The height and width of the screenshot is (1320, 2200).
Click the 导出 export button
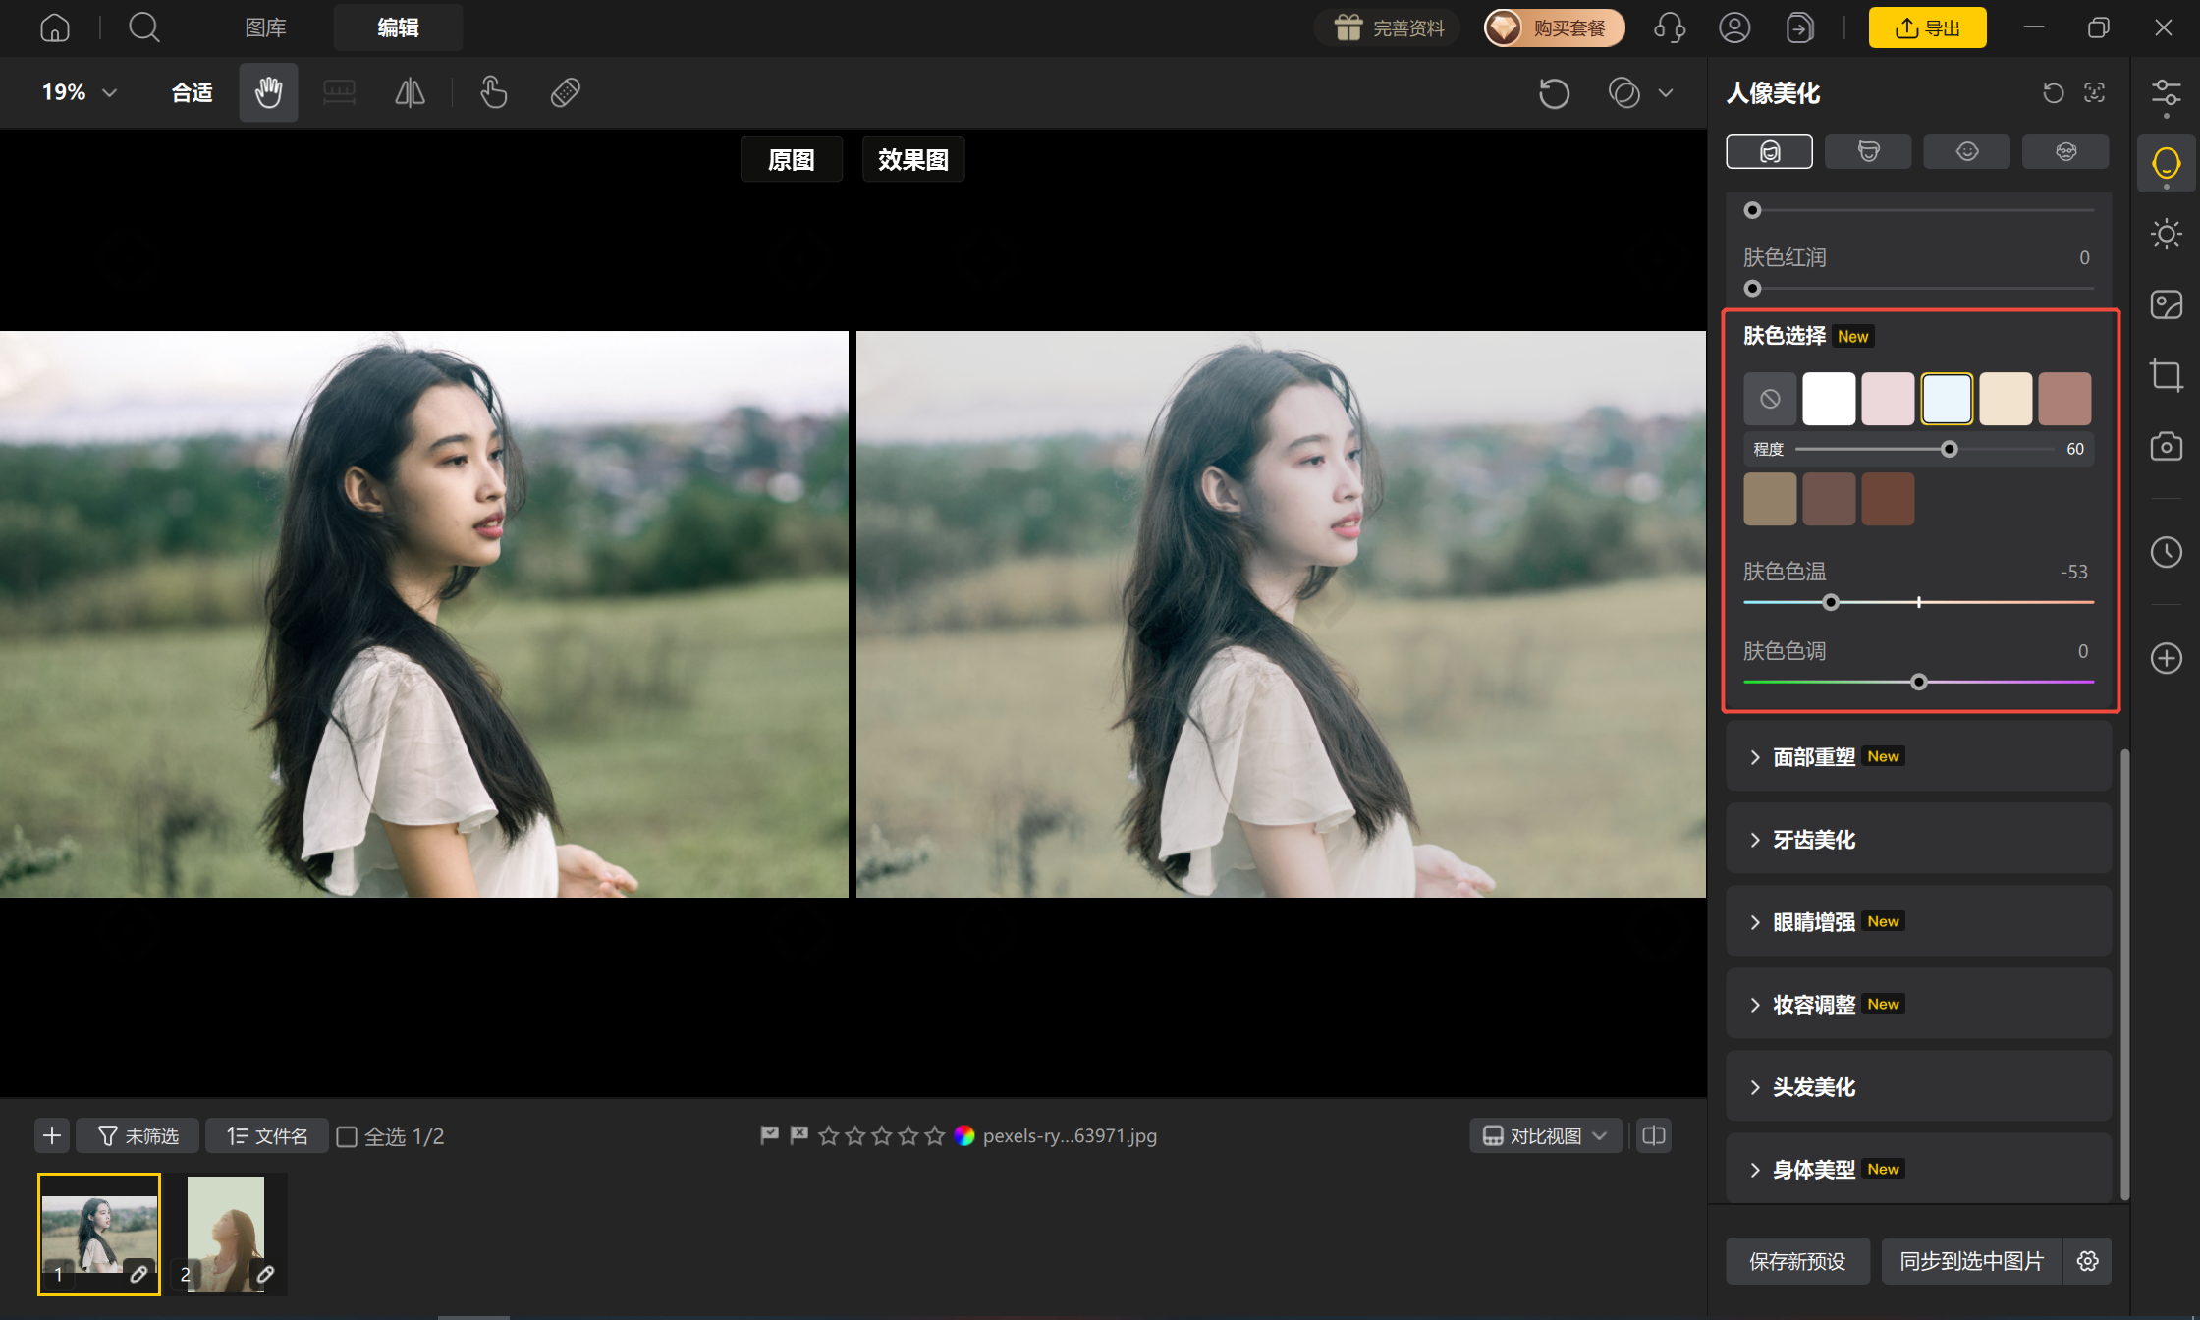(1927, 27)
